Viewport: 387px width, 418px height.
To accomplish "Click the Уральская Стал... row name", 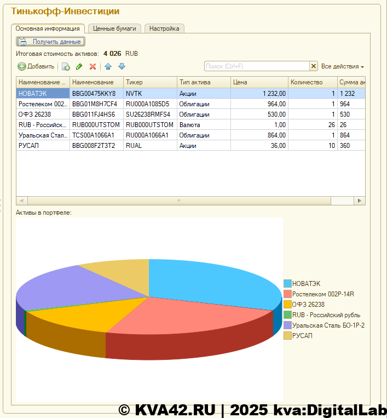I will (43, 135).
